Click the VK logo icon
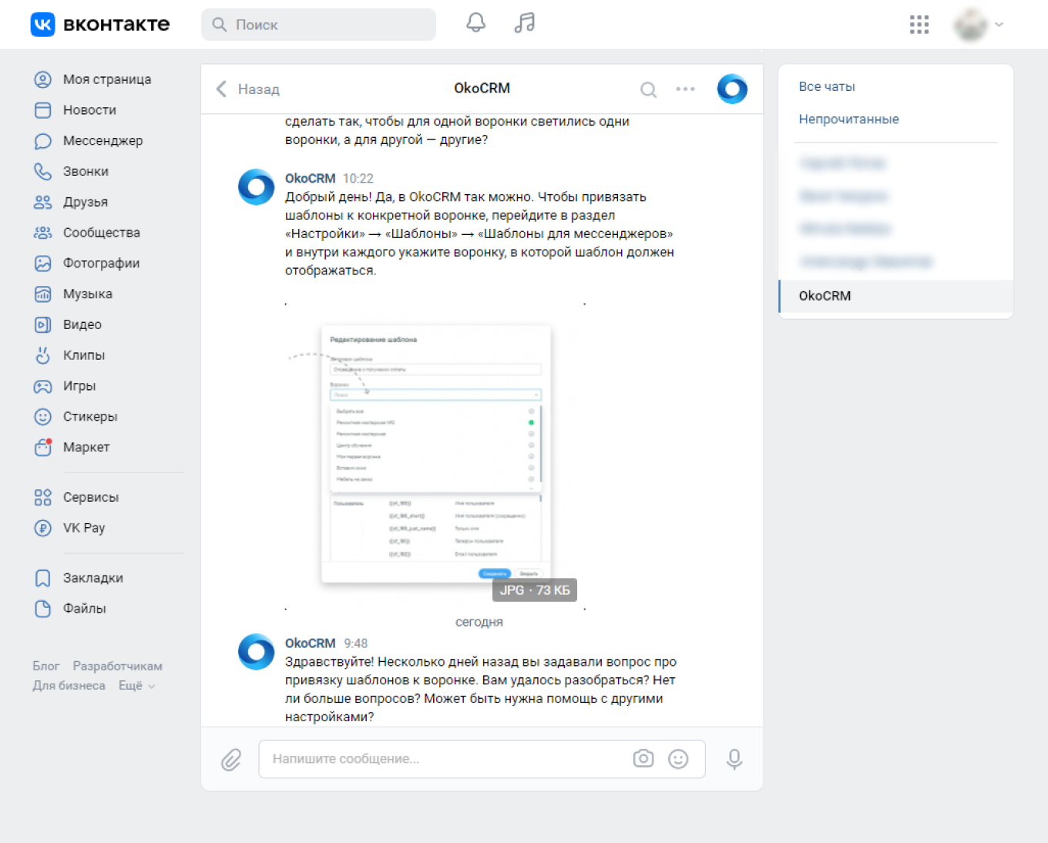 click(x=42, y=25)
